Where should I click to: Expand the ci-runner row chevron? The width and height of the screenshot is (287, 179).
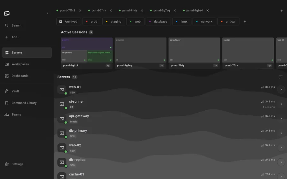[x=281, y=104]
